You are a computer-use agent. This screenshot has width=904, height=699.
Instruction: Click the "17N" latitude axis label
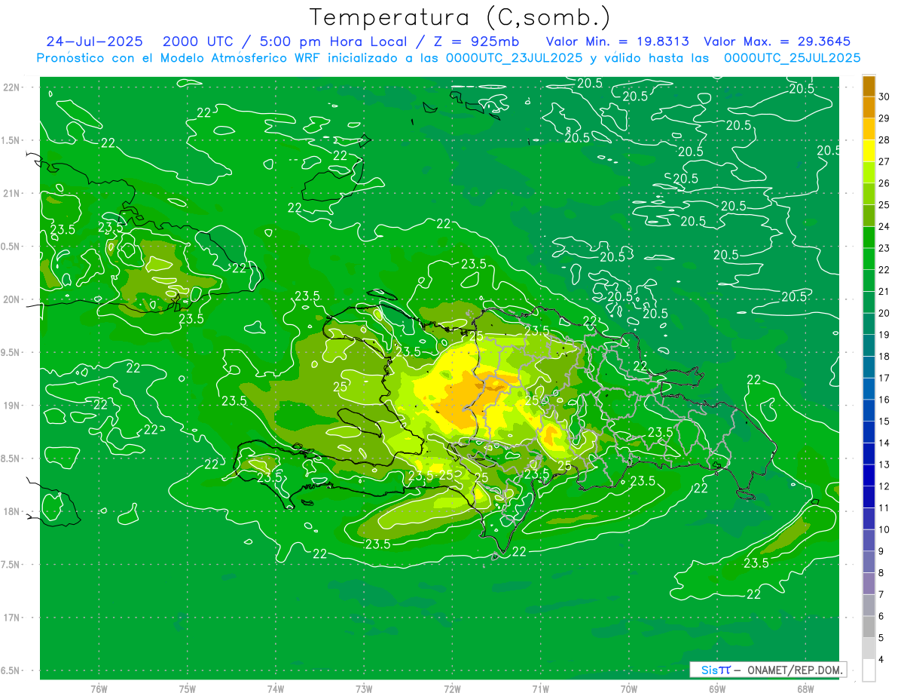pos(12,618)
